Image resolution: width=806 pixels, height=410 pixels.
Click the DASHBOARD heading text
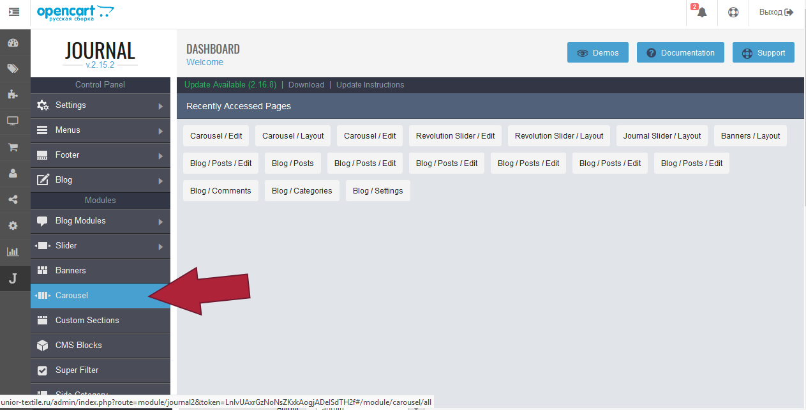pos(213,49)
